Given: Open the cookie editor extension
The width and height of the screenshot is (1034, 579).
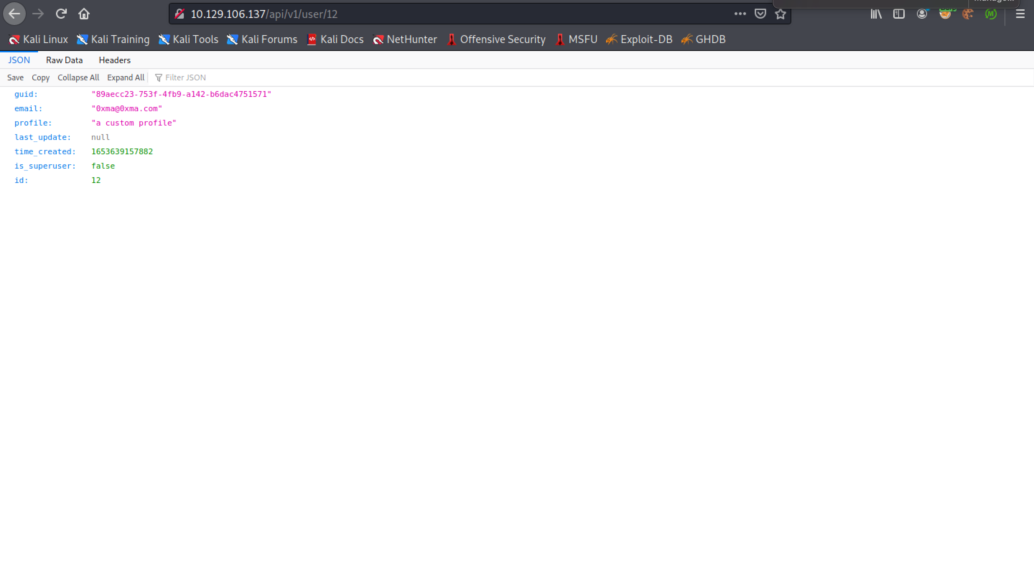Looking at the screenshot, I should tap(968, 14).
